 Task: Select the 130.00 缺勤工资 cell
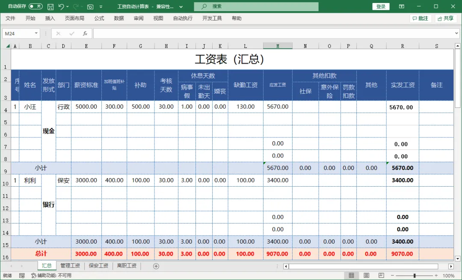click(x=246, y=107)
